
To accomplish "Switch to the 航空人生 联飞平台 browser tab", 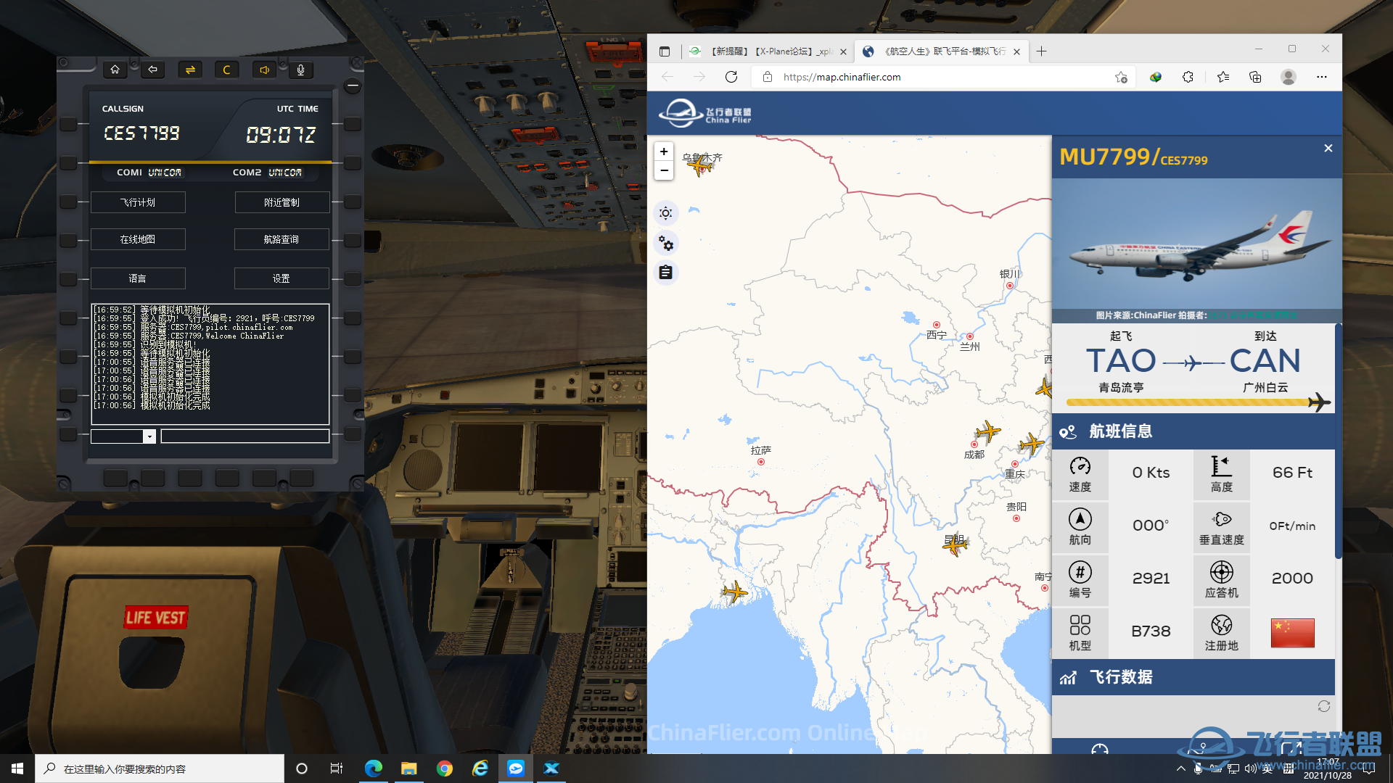I will coord(941,51).
